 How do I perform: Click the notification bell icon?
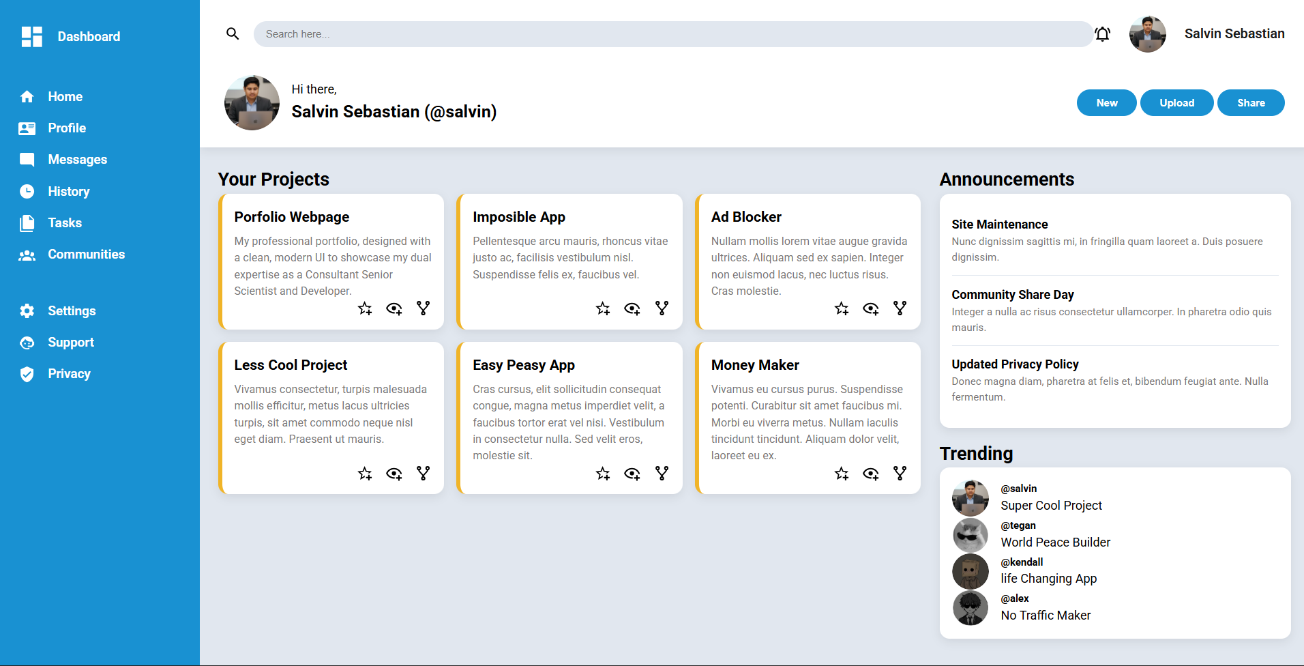tap(1102, 34)
